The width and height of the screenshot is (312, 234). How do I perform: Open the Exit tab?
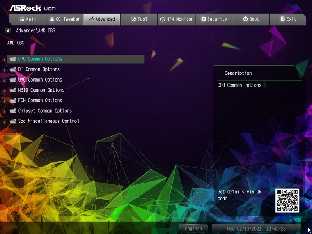point(288,19)
